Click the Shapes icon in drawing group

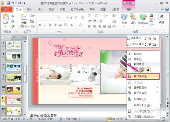[124, 17]
